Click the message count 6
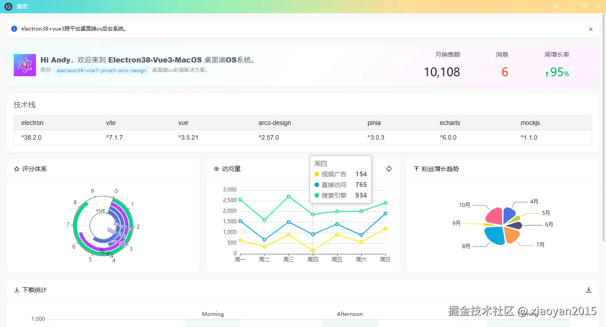Viewport: 606px width, 327px height. coord(505,72)
